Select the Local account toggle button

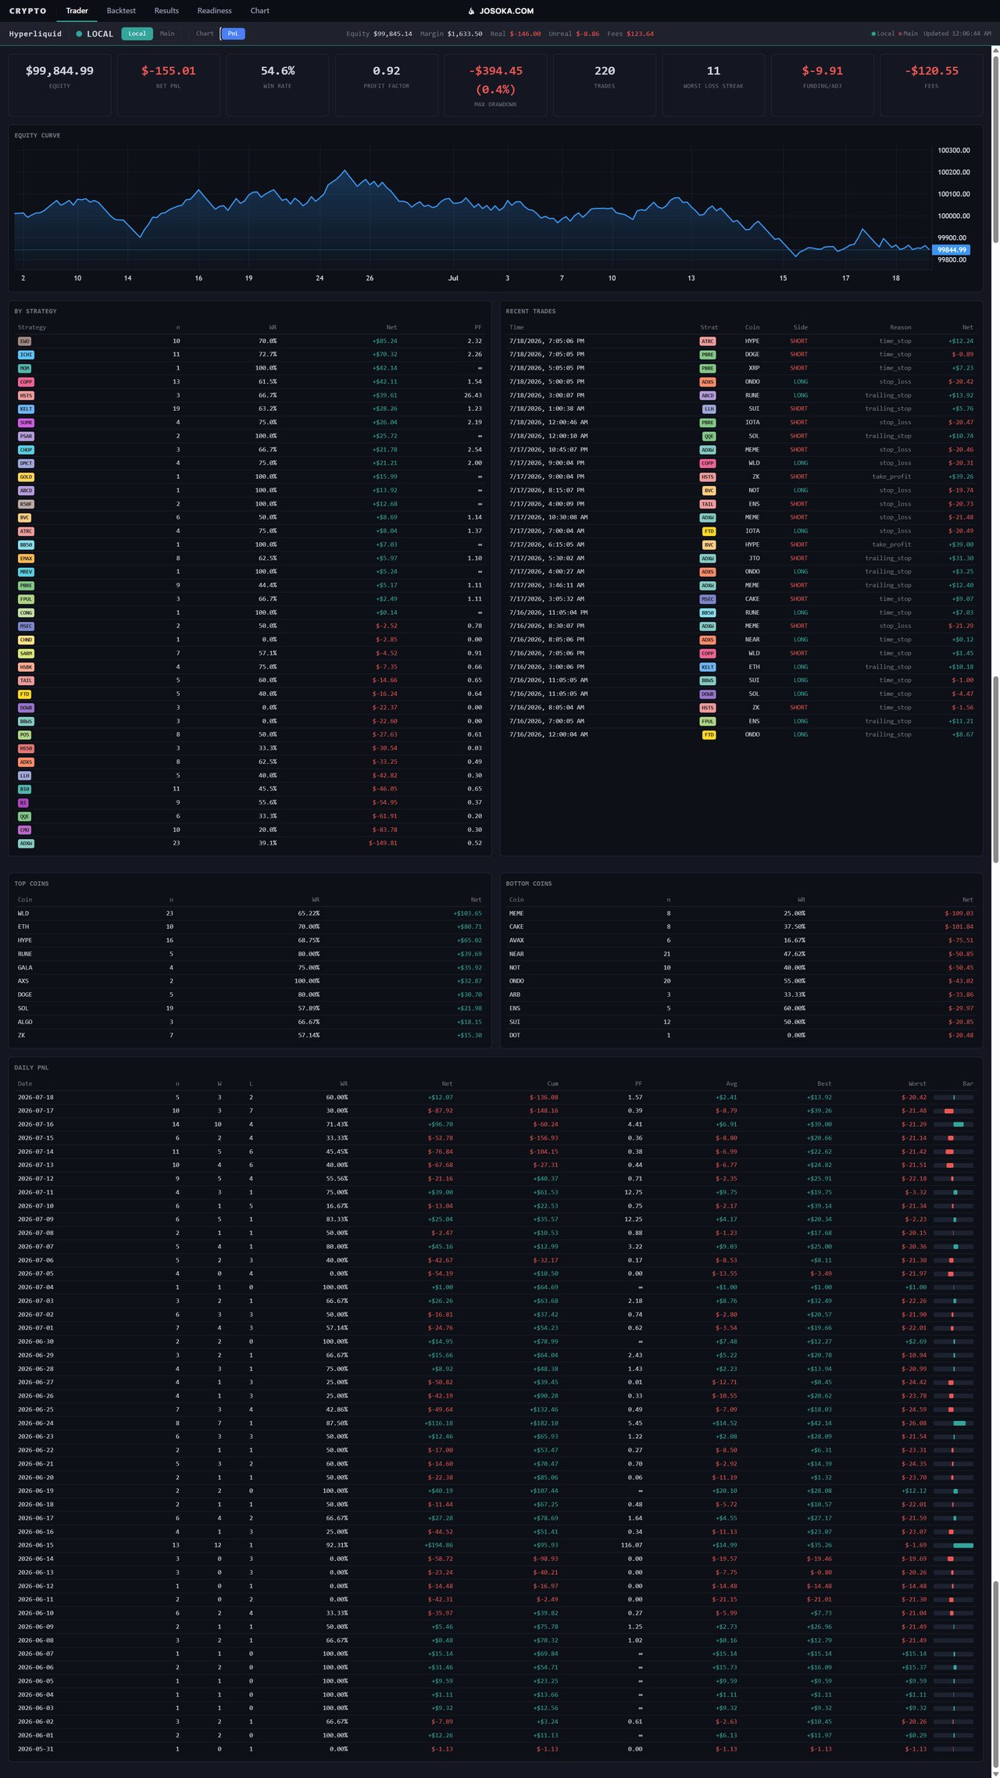pos(137,34)
